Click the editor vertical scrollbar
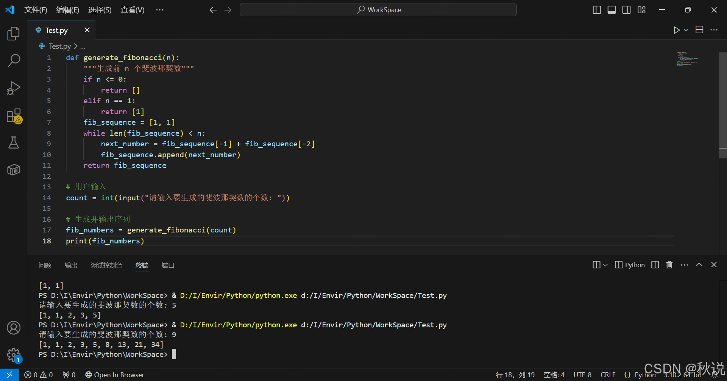Viewport: 727px width, 381px height. point(723,105)
